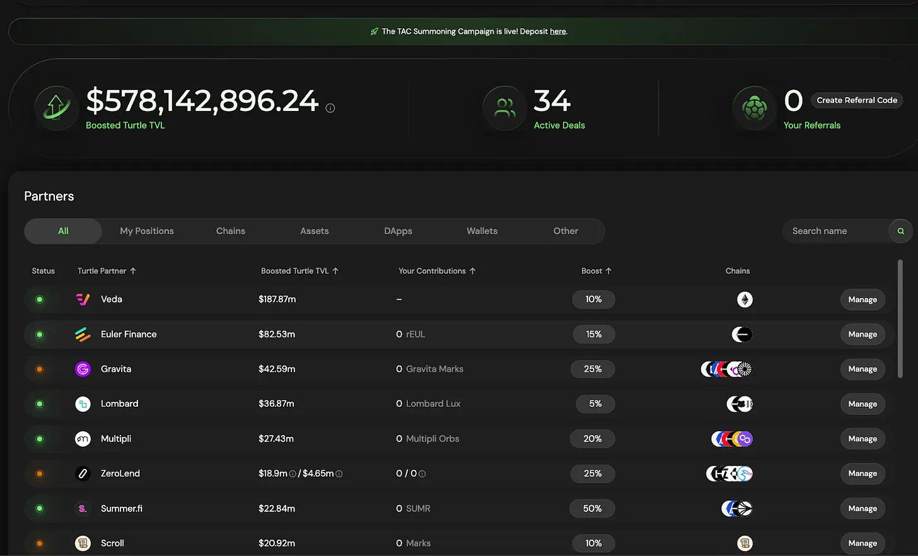Screen dimensions: 918x556
Task: Click the info icon next to ZeroLend $18.9m
Action: point(293,474)
